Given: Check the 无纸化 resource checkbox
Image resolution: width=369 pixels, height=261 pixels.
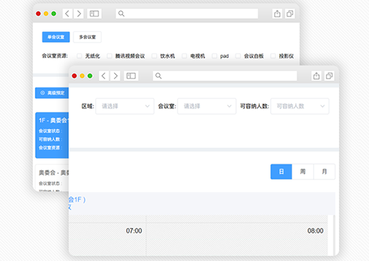Looking at the screenshot, I should pyautogui.click(x=79, y=56).
